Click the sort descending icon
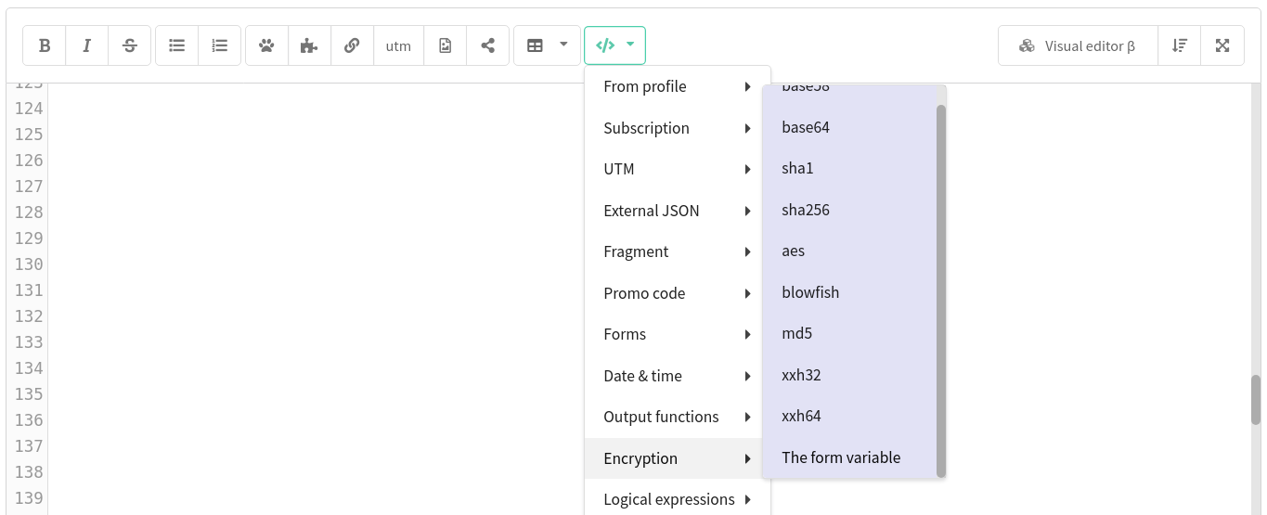Image resolution: width=1267 pixels, height=515 pixels. pyautogui.click(x=1180, y=45)
